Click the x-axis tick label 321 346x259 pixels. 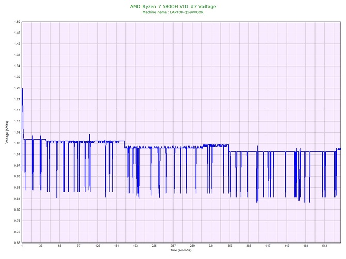pyautogui.click(x=211, y=246)
